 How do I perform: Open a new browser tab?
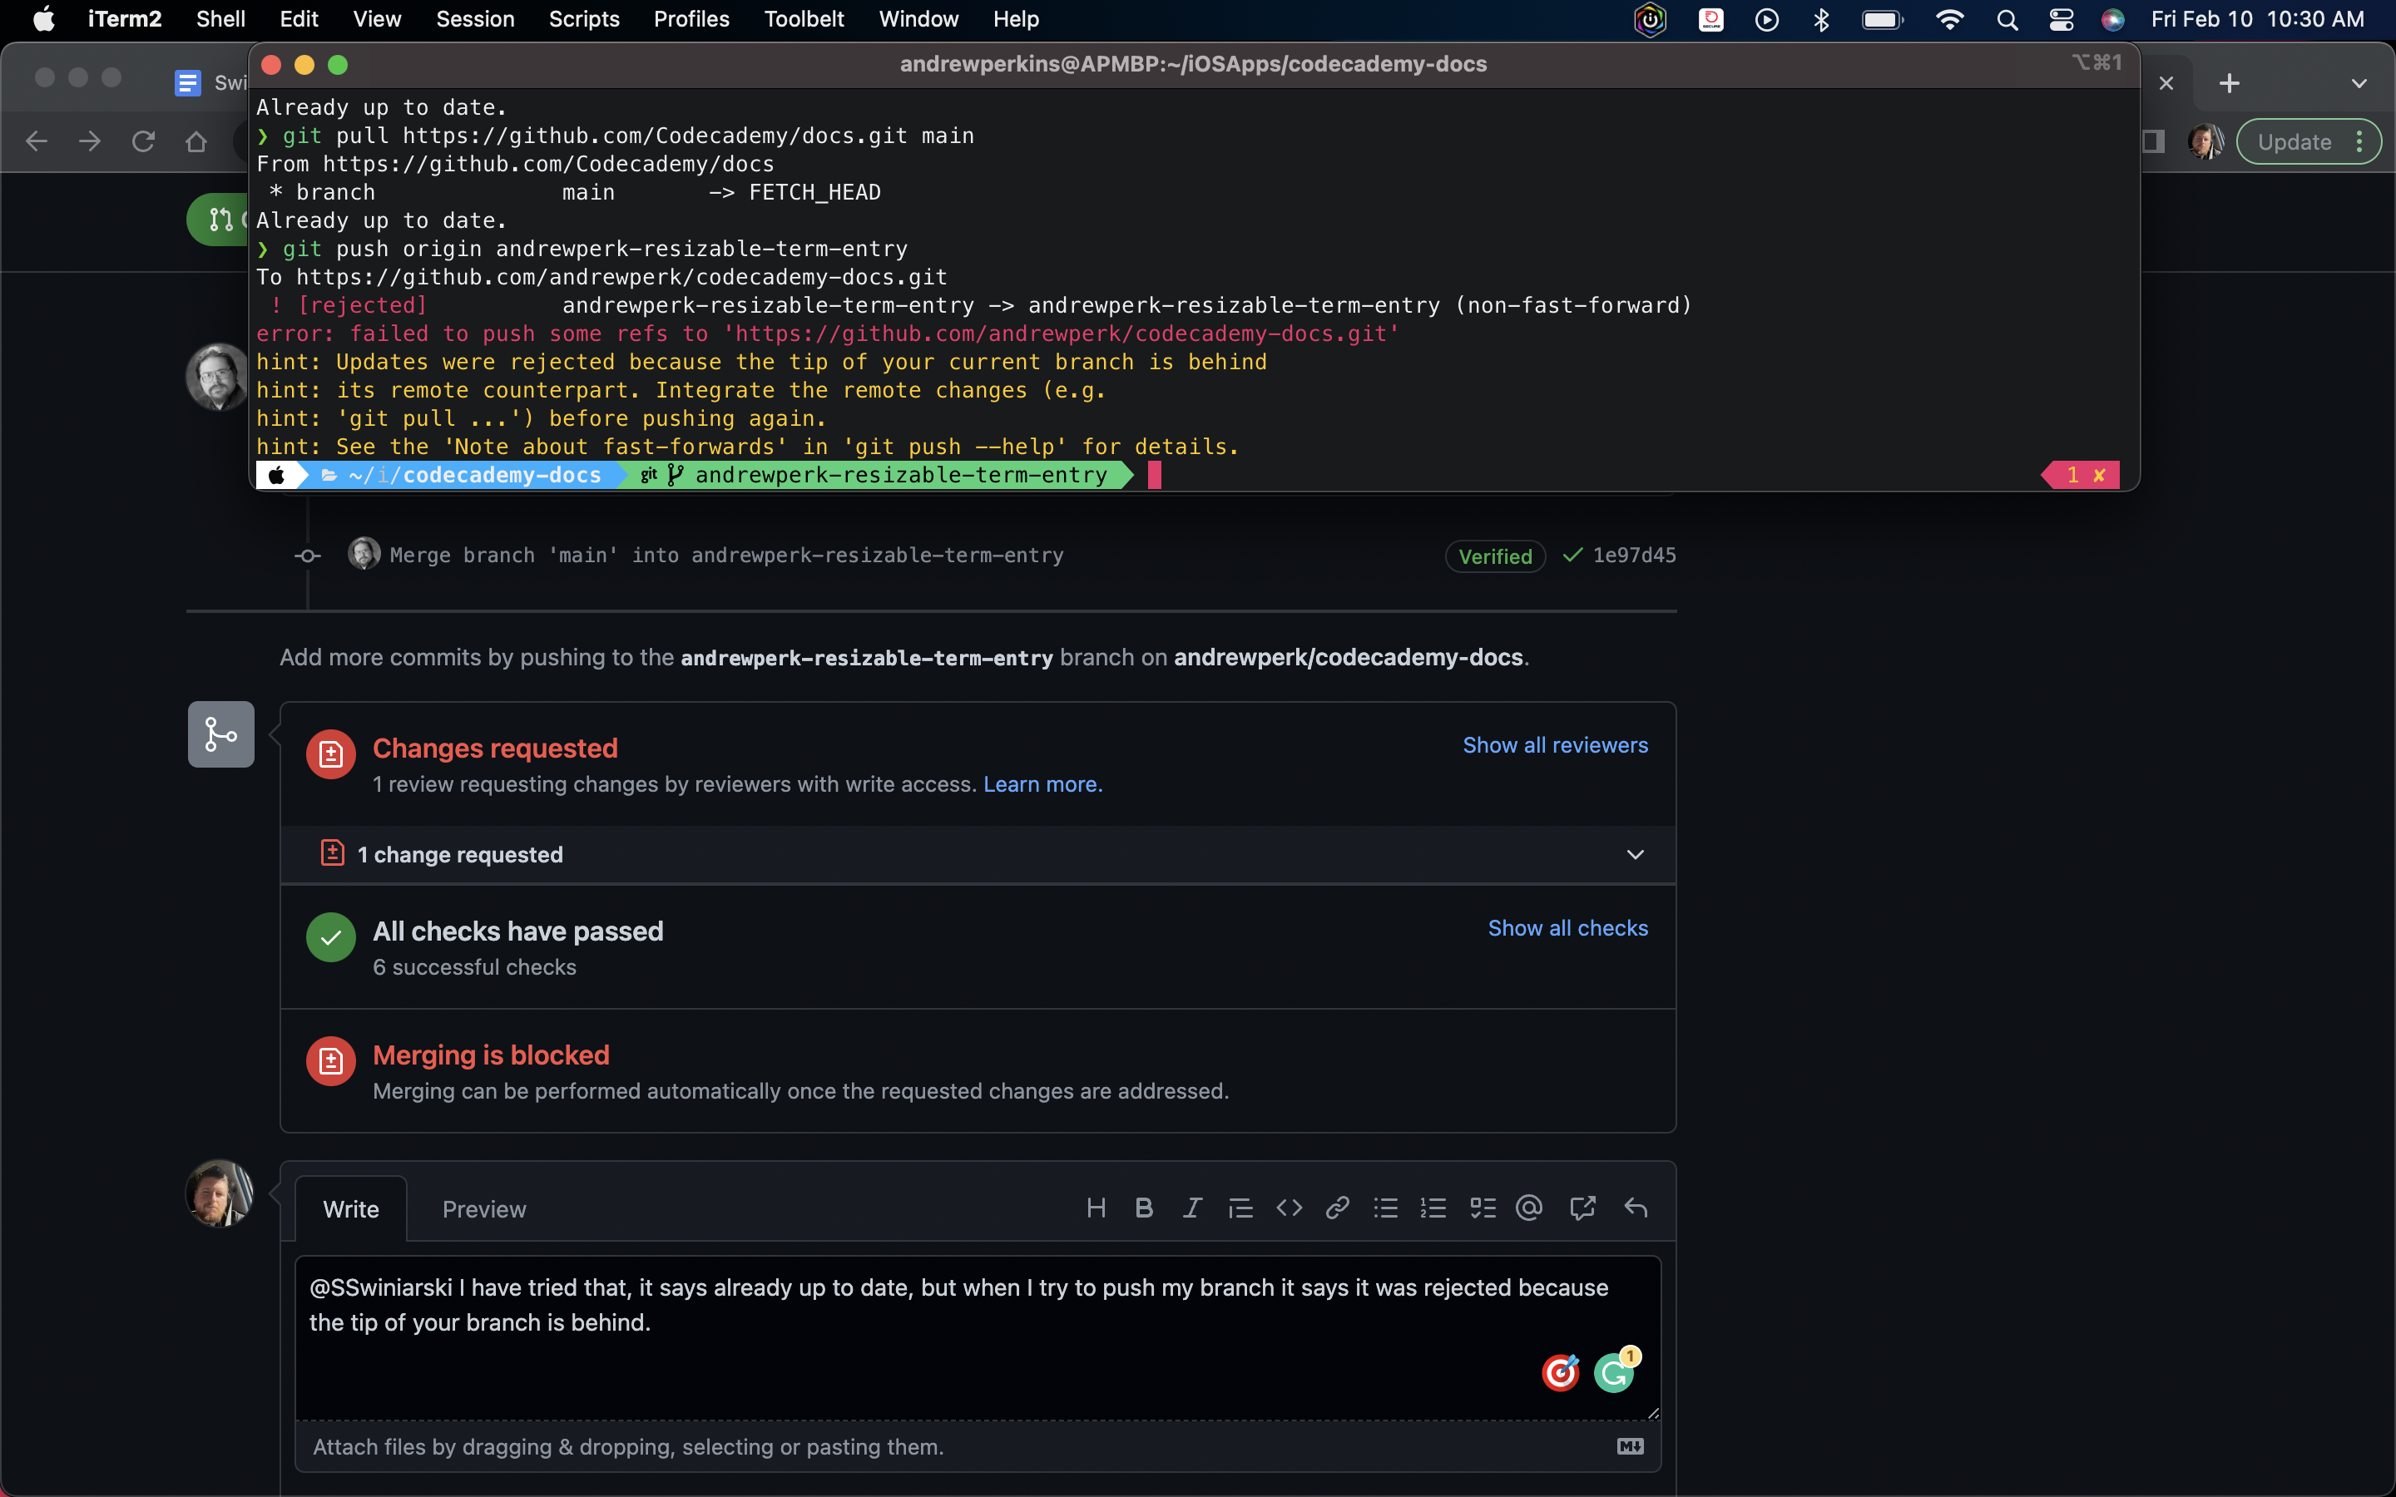click(x=2230, y=83)
